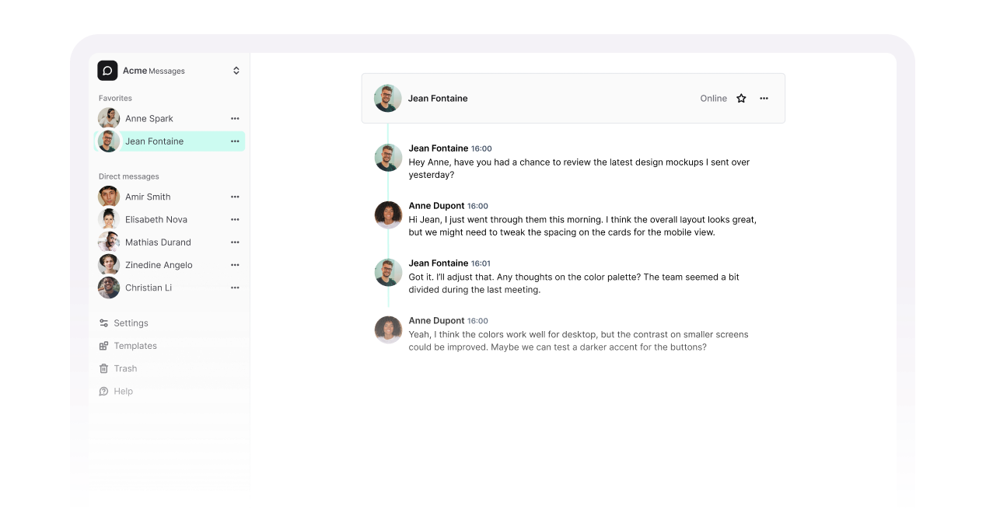This screenshot has width=986, height=516.
Task: Click Anne Spark's avatar photo
Action: [x=109, y=118]
